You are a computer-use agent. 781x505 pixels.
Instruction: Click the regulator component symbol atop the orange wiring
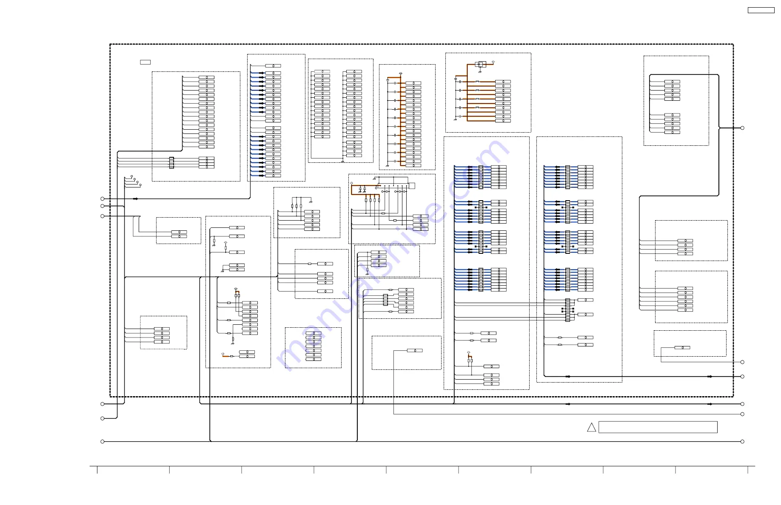pyautogui.click(x=481, y=64)
